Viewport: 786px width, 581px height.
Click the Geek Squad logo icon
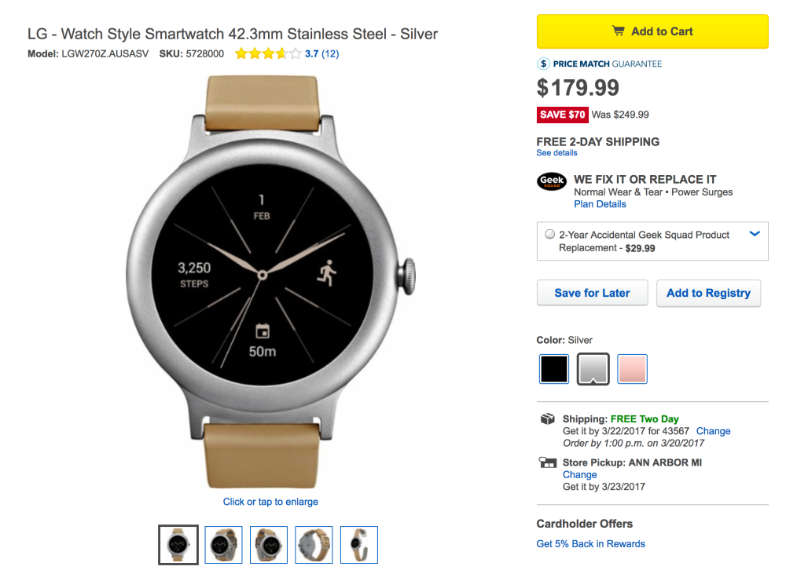[x=552, y=182]
